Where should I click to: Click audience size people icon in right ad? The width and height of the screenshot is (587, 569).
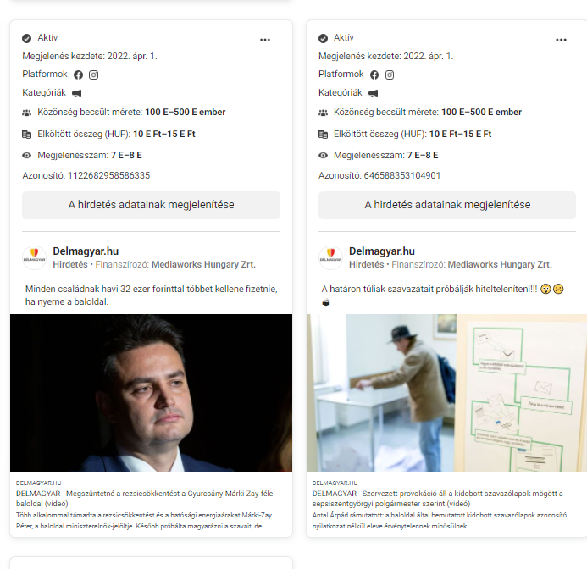(x=323, y=113)
